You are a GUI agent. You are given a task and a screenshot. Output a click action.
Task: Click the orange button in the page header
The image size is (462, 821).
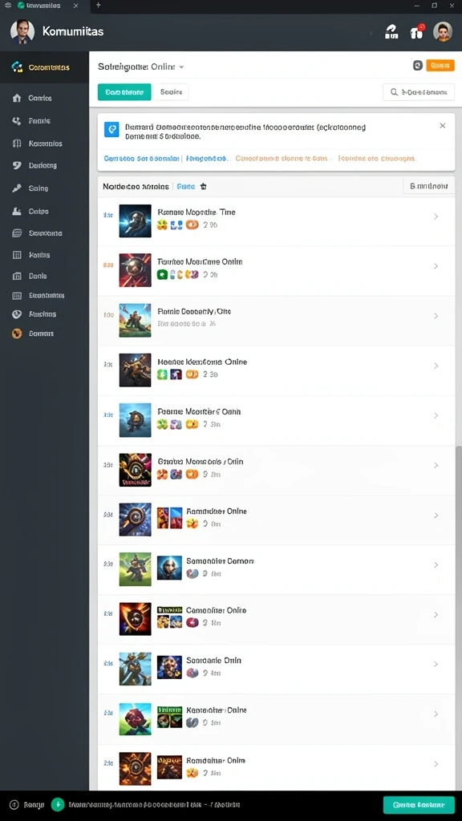[440, 66]
